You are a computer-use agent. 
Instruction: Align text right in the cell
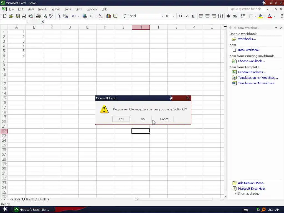pyautogui.click(x=214, y=16)
